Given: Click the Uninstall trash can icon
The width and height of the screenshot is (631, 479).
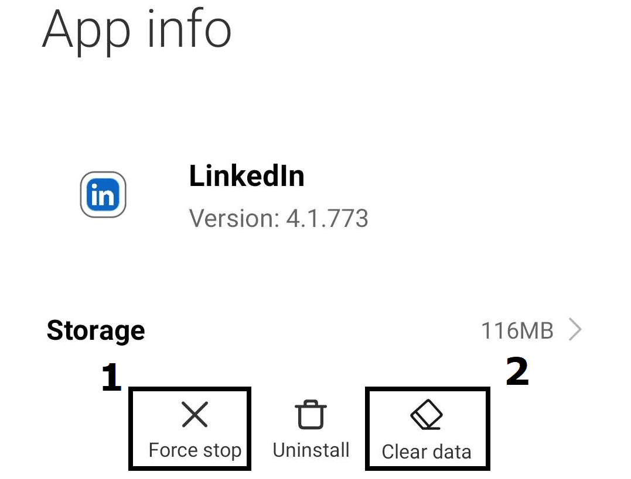Looking at the screenshot, I should pos(311,414).
